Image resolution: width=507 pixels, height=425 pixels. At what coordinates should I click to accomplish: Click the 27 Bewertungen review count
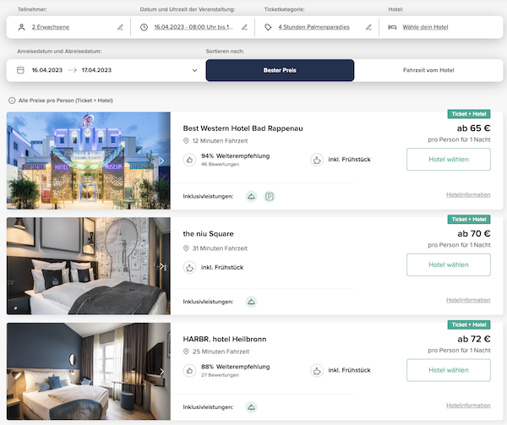(x=221, y=375)
